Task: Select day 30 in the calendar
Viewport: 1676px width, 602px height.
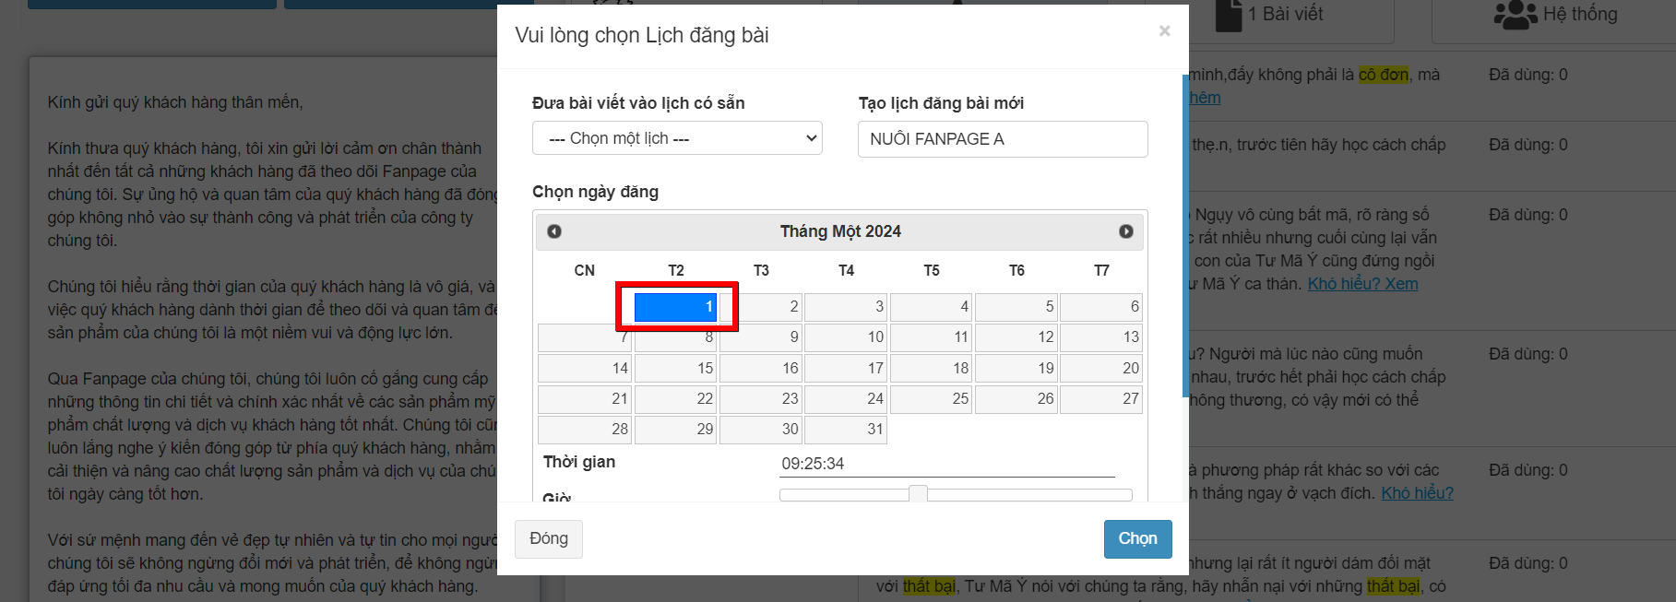Action: tap(760, 430)
